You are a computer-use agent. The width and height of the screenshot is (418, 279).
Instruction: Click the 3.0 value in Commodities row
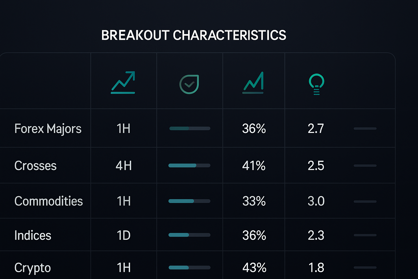click(316, 201)
